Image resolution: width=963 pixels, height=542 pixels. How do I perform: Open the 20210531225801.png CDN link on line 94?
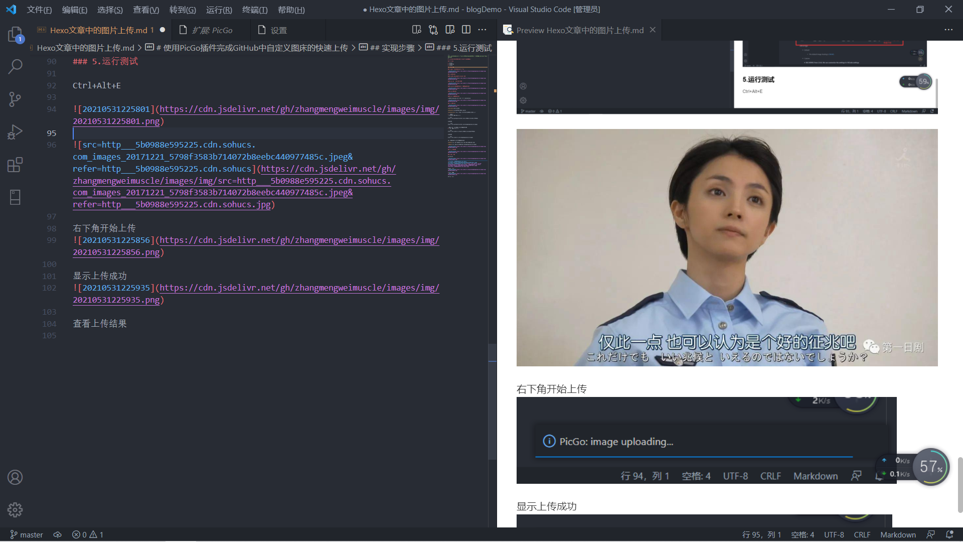pyautogui.click(x=299, y=109)
